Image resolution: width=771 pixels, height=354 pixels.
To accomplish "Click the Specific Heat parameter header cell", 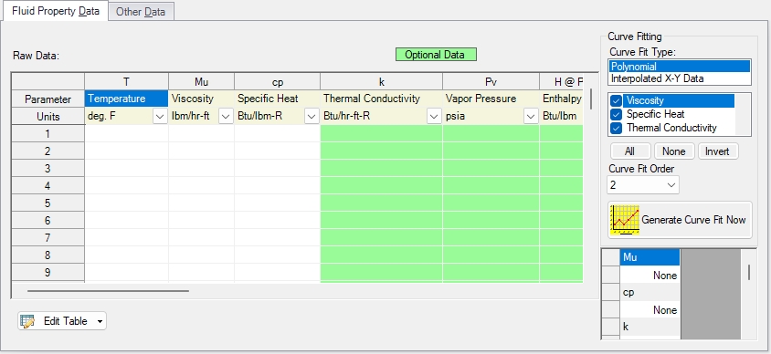I will pos(278,99).
